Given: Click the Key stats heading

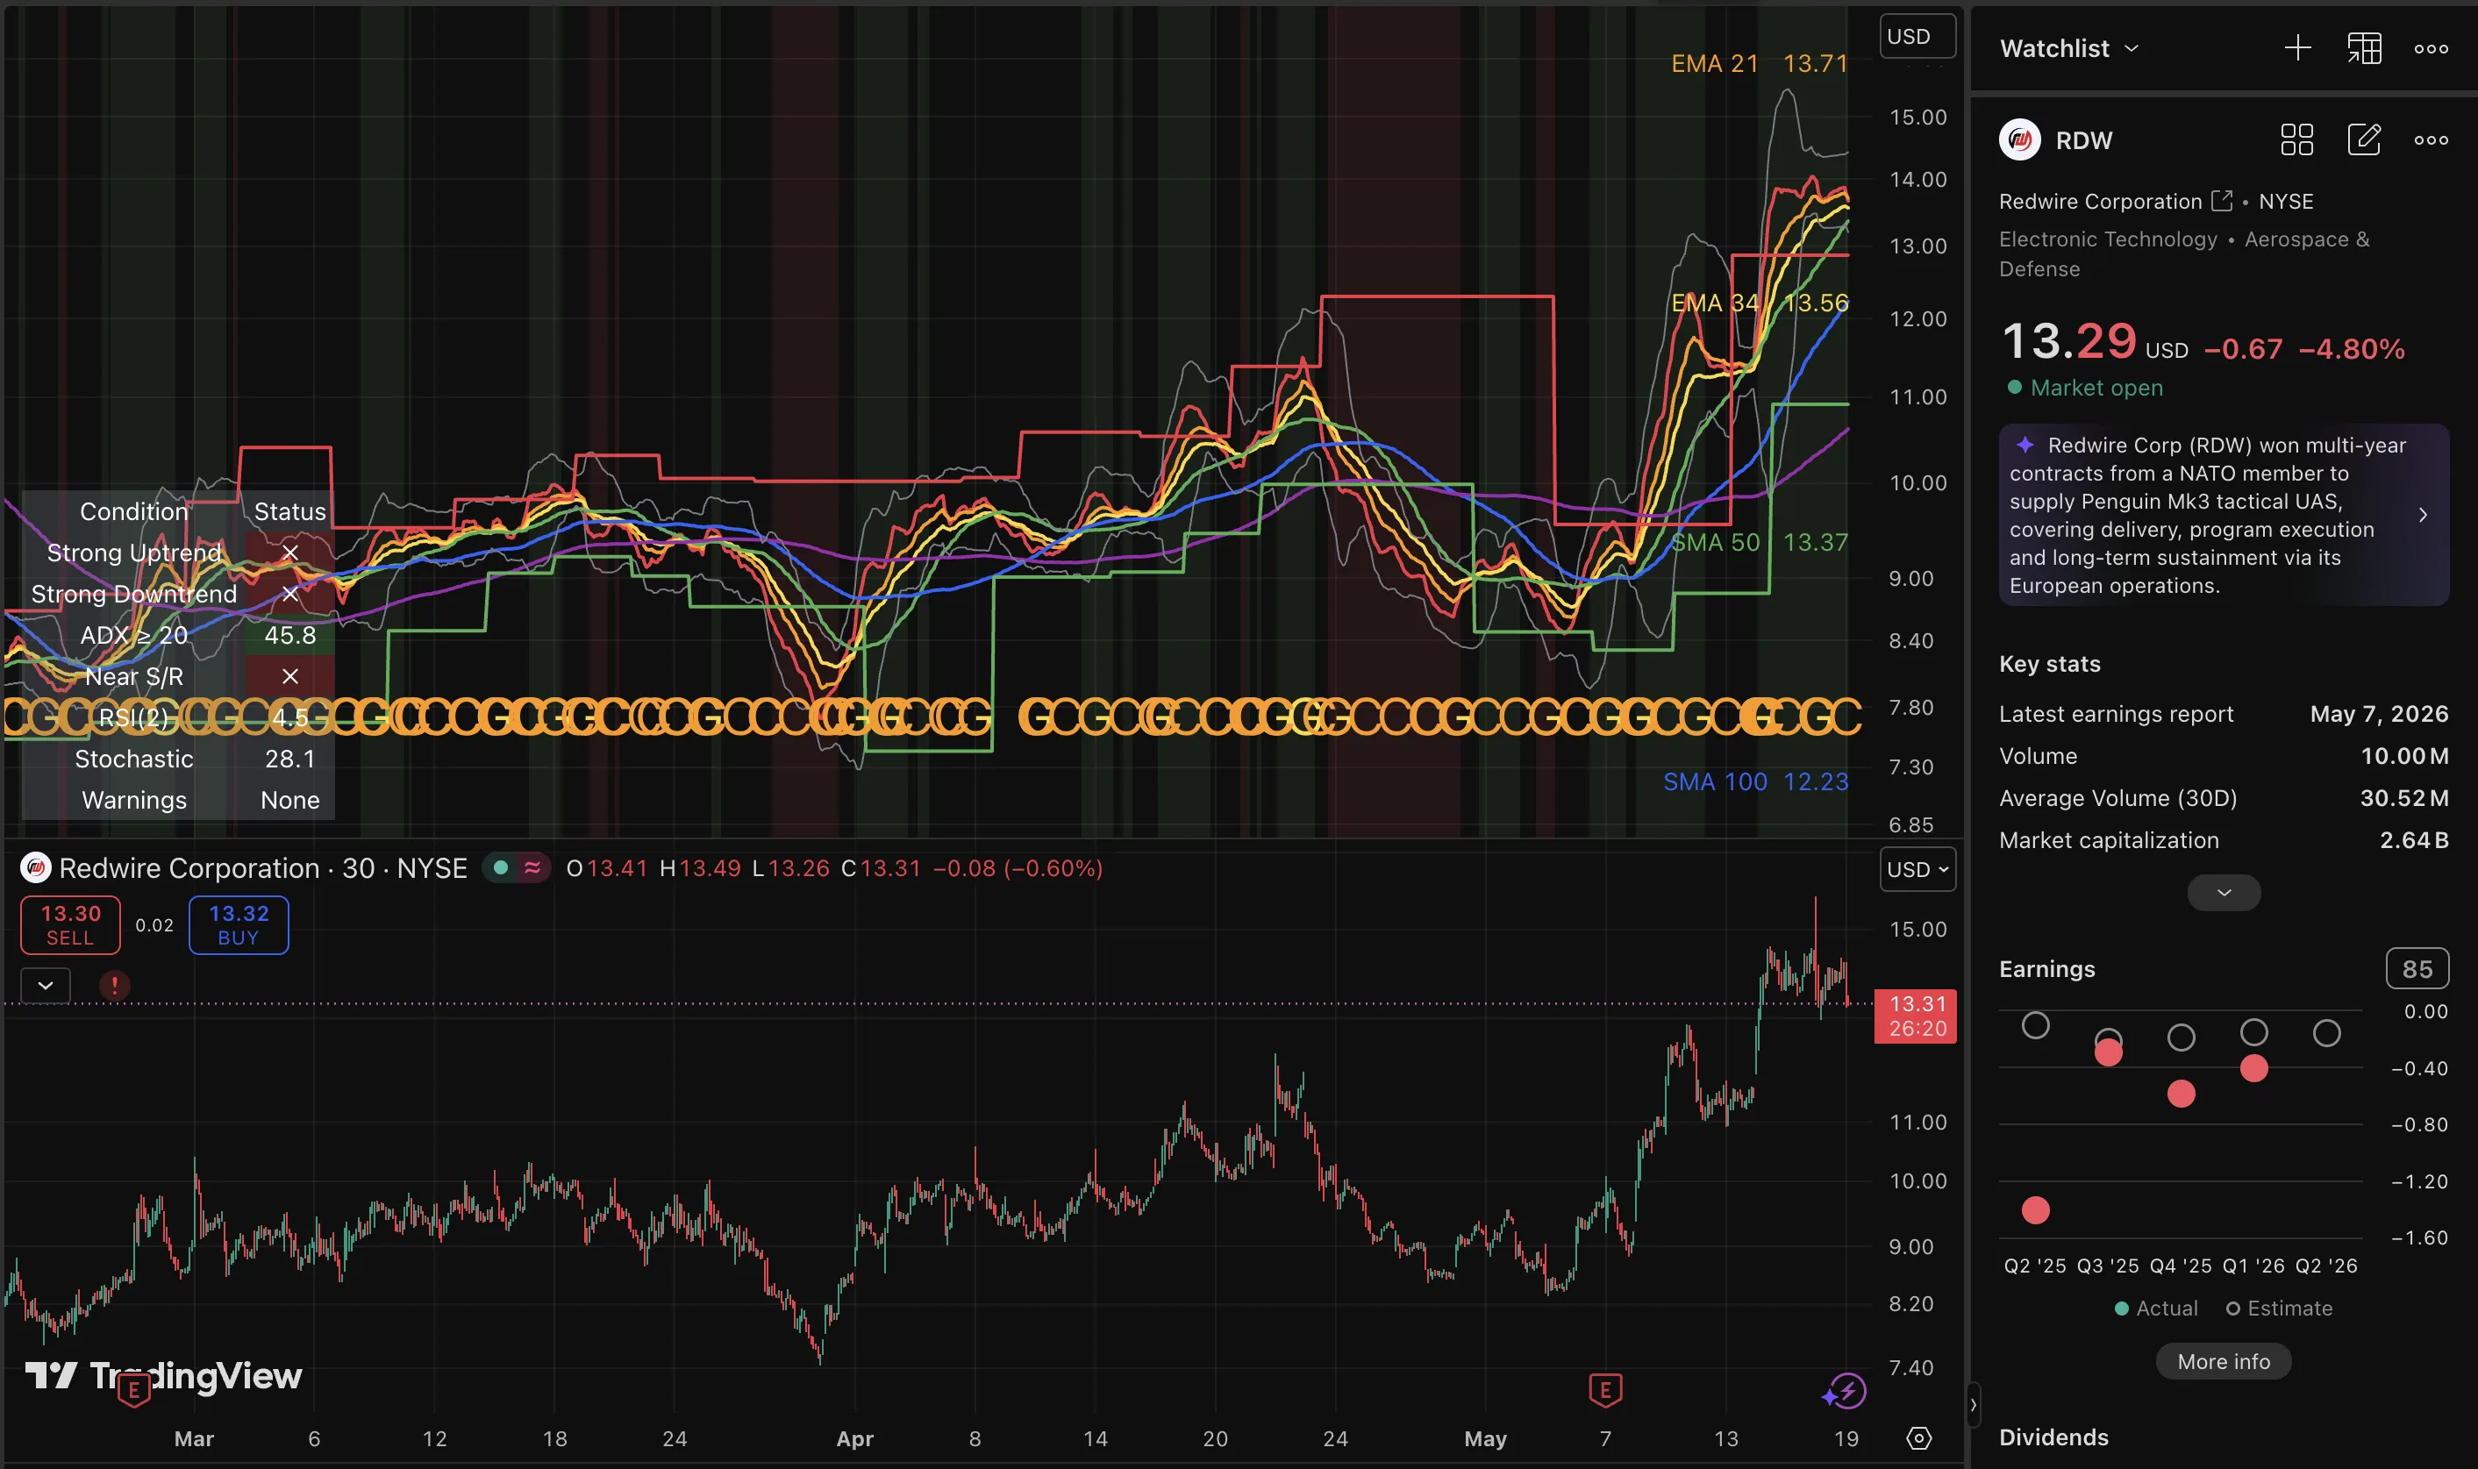Looking at the screenshot, I should [x=2049, y=664].
